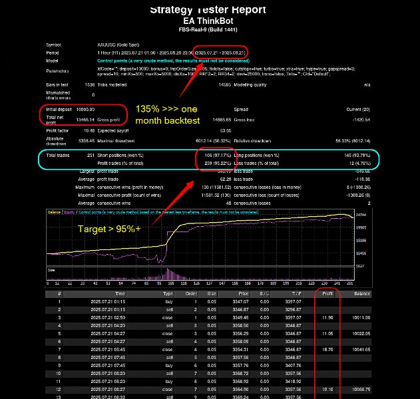Click the "24744" chart axis value

pos(361,215)
